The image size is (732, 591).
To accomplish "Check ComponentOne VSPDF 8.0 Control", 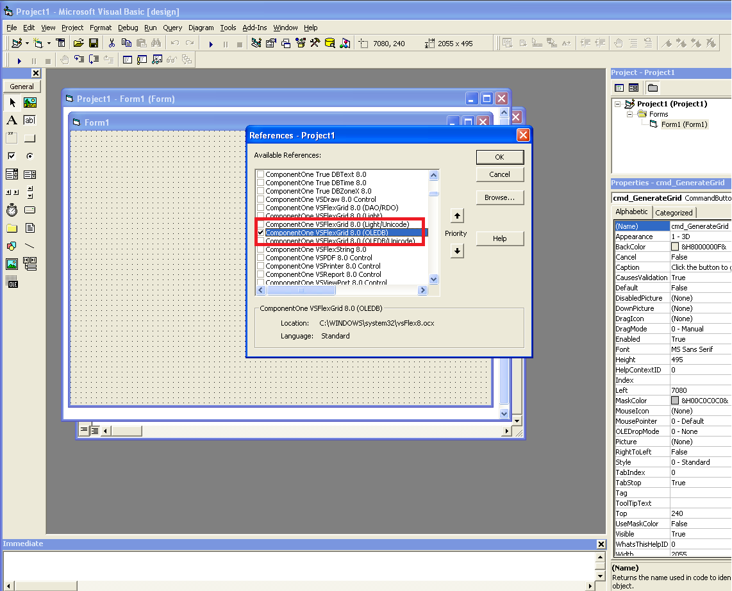I will coord(260,258).
